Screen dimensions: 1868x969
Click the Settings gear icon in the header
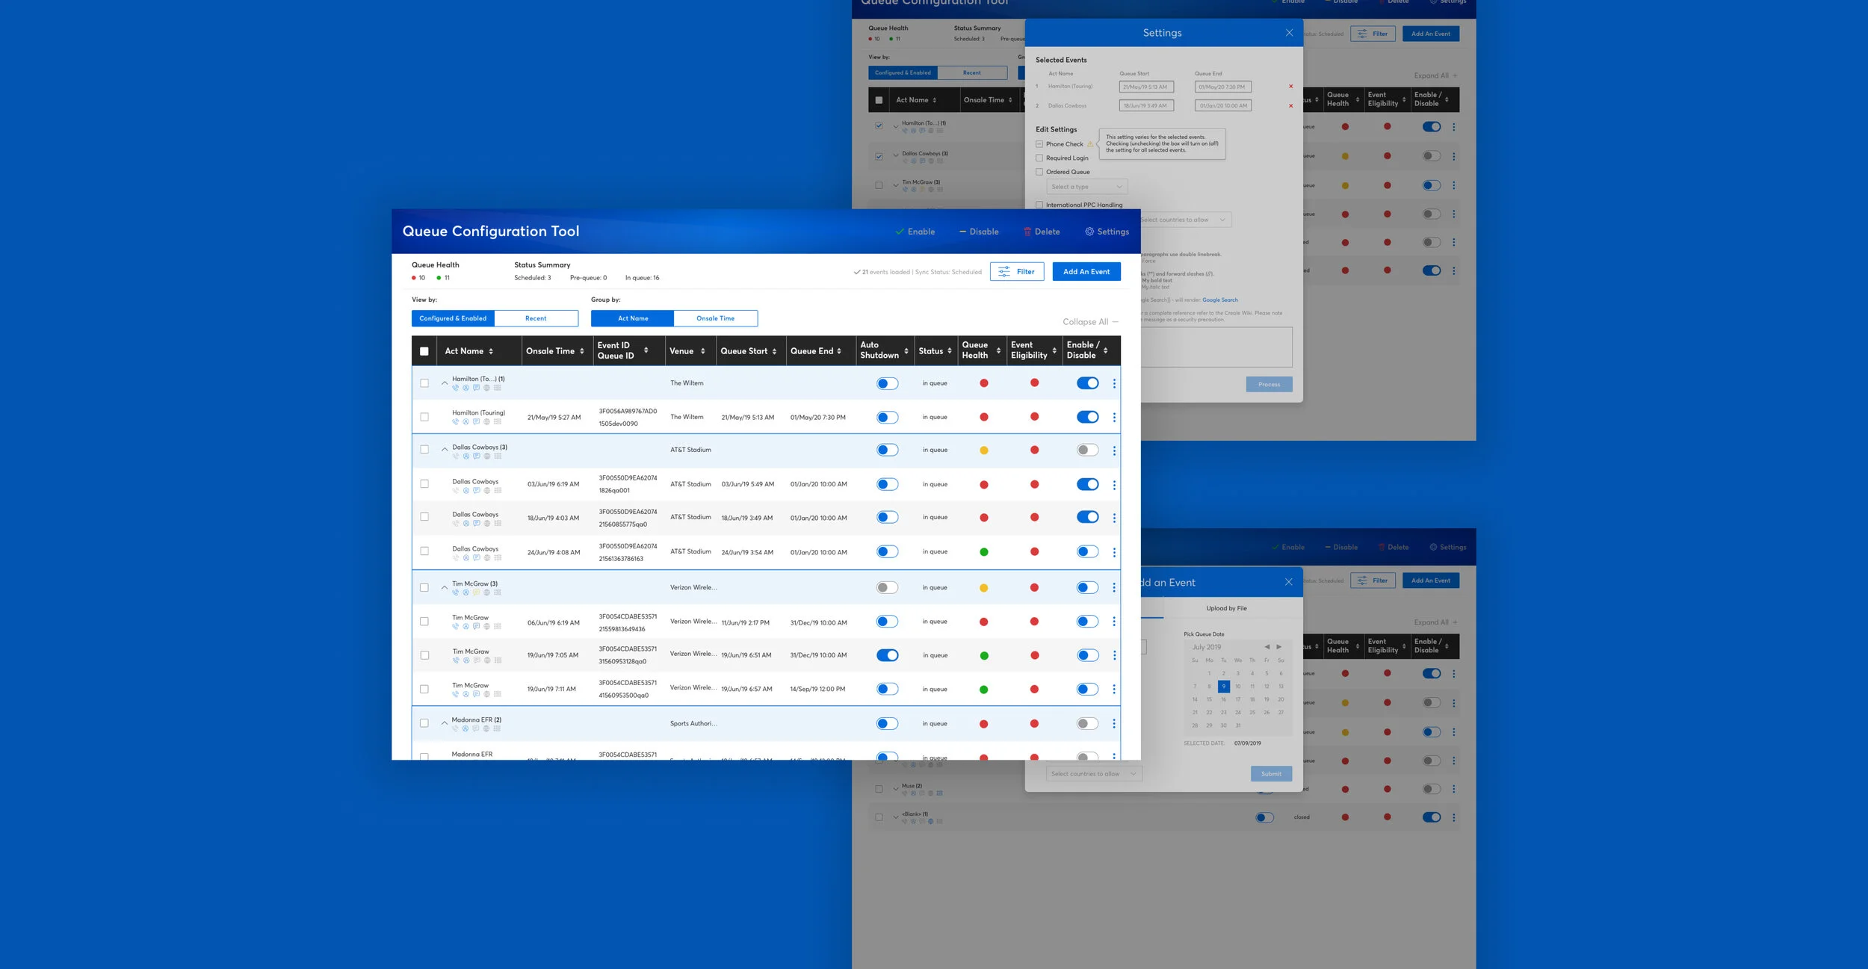tap(1089, 232)
